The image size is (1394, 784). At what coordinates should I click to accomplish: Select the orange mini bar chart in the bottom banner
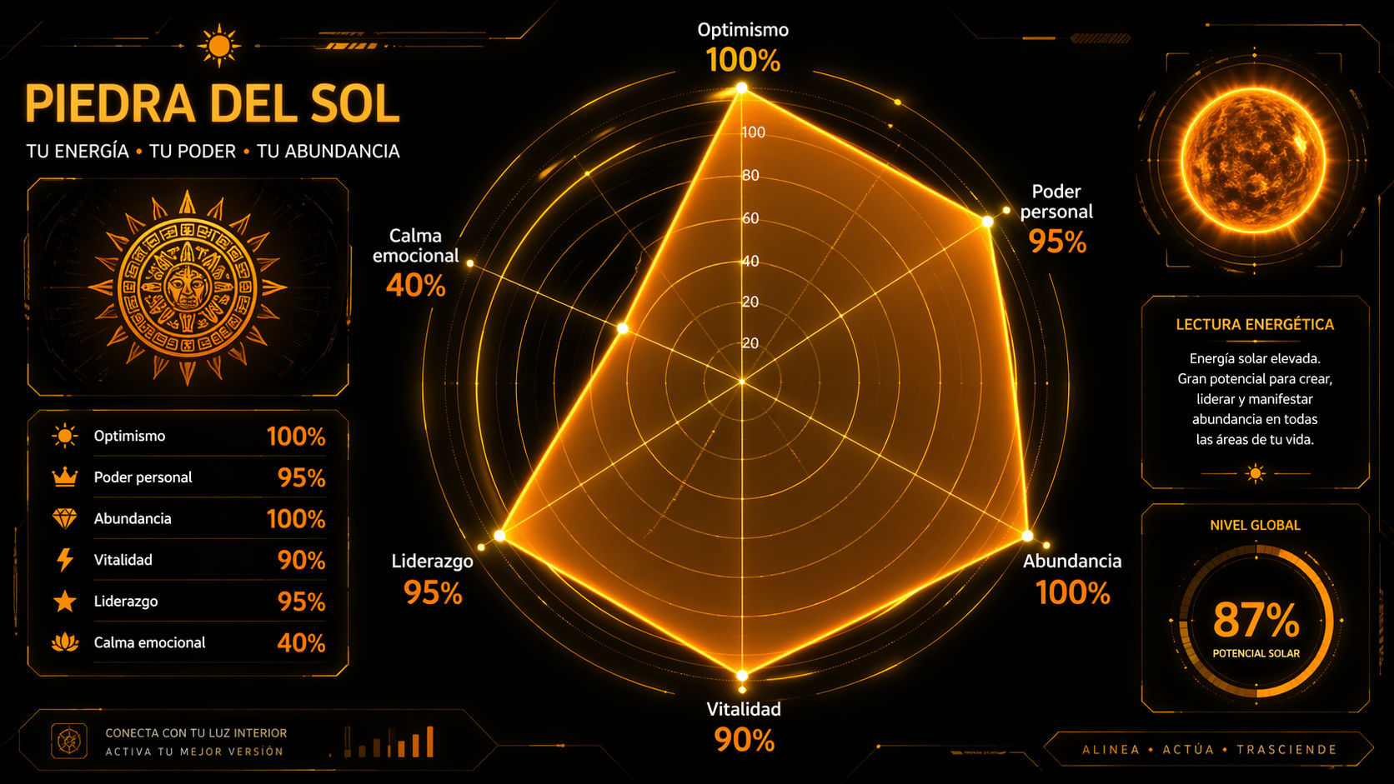389,742
